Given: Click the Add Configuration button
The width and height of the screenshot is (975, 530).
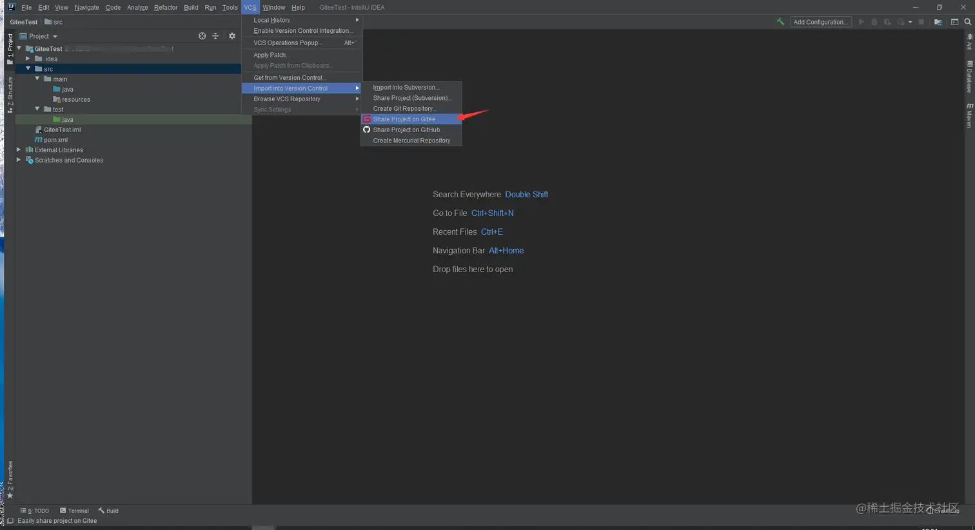Looking at the screenshot, I should (821, 22).
